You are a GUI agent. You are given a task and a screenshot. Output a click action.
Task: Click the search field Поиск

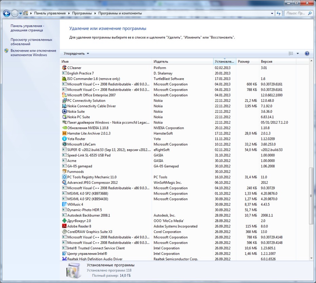pyautogui.click(x=296, y=13)
